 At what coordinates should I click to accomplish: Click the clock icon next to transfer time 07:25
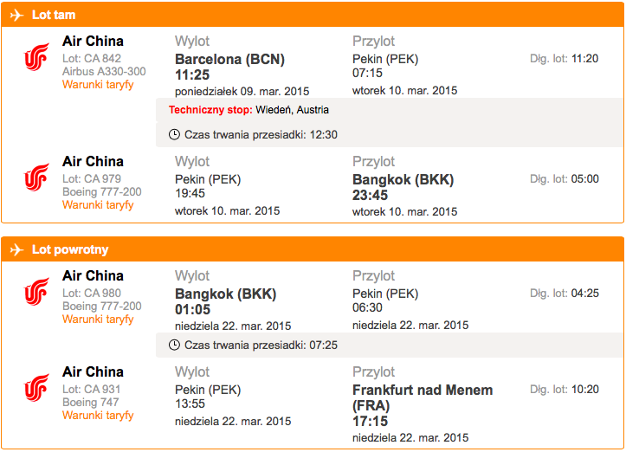coord(174,345)
